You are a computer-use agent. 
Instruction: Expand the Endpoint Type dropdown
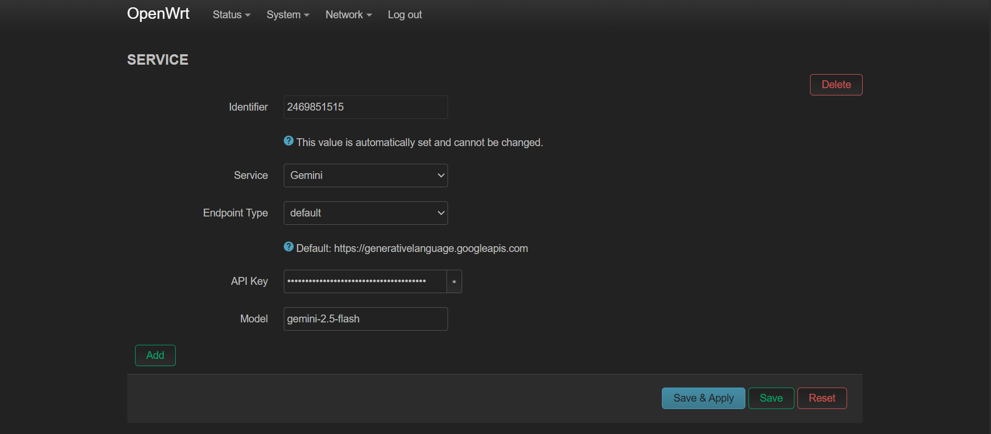365,213
